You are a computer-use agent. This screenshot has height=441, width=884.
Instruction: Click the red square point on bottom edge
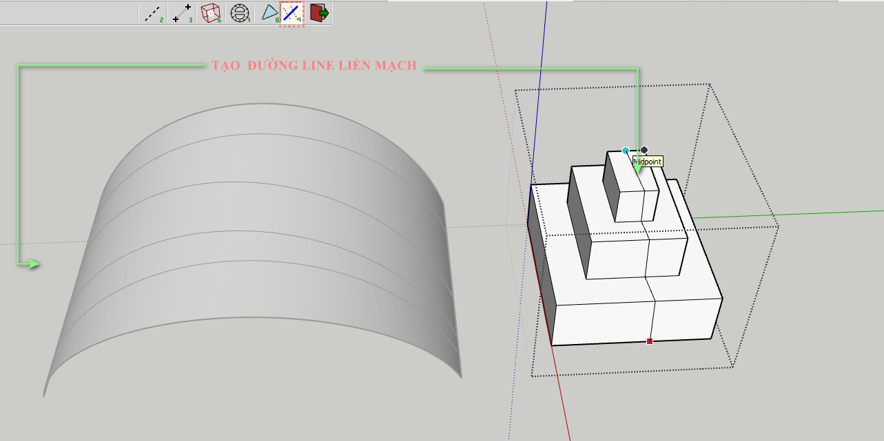coord(650,341)
